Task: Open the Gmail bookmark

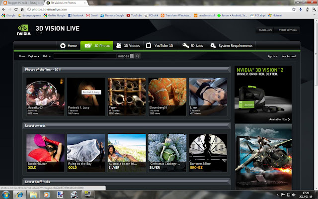Action: point(92,15)
